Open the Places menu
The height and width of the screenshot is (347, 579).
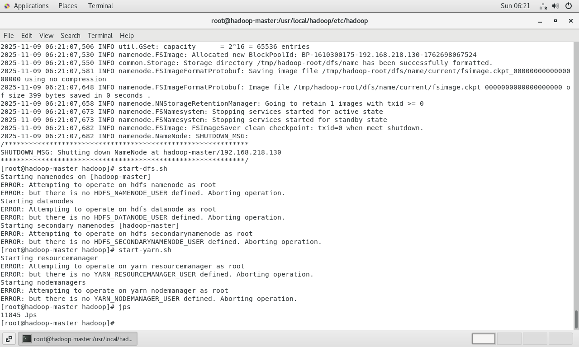(68, 6)
